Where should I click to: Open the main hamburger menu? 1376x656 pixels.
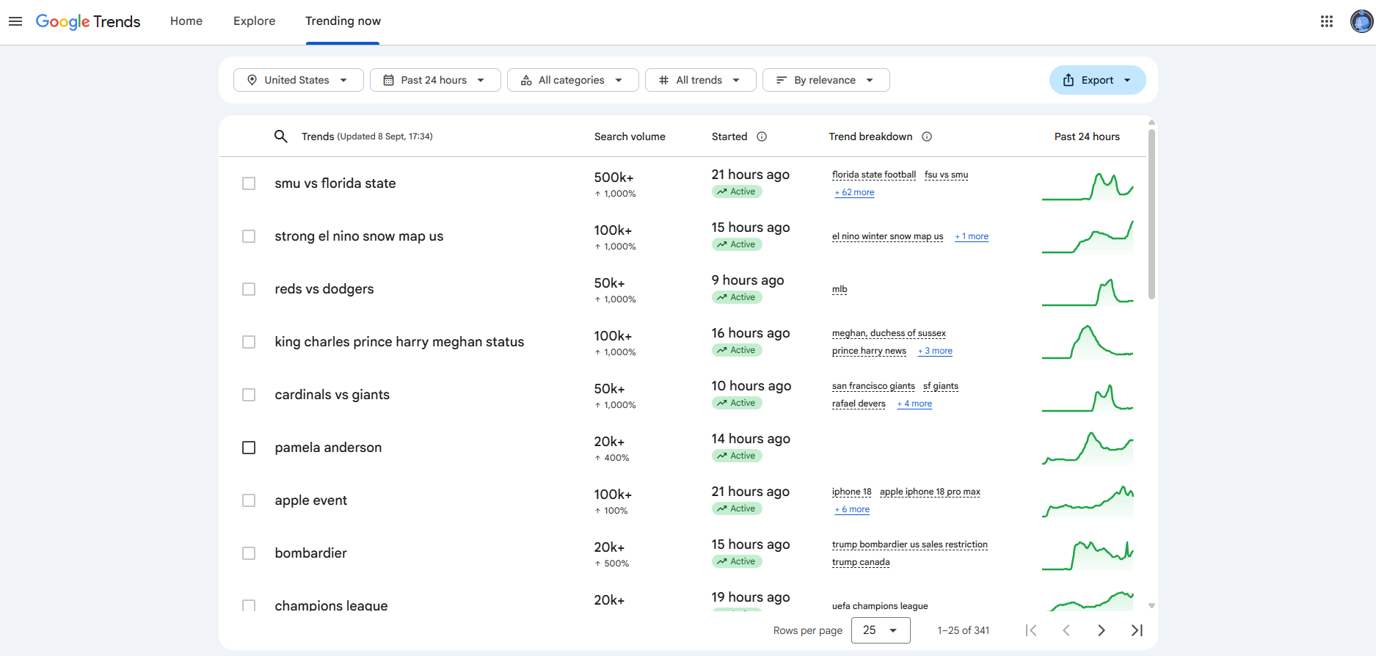click(15, 21)
